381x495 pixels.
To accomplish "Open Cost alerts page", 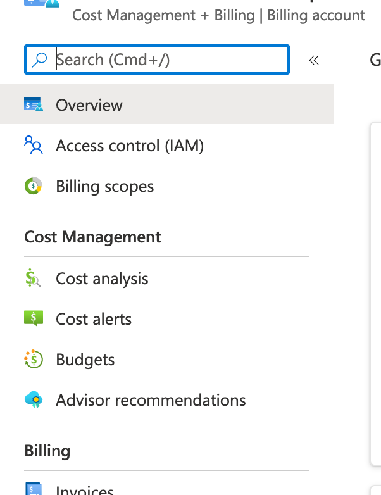I will (94, 319).
